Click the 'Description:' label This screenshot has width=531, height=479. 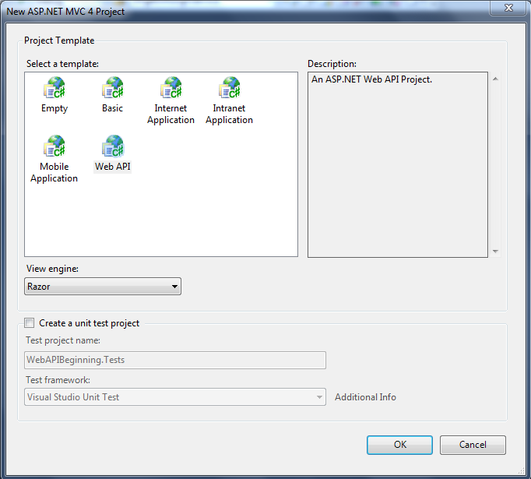click(332, 64)
